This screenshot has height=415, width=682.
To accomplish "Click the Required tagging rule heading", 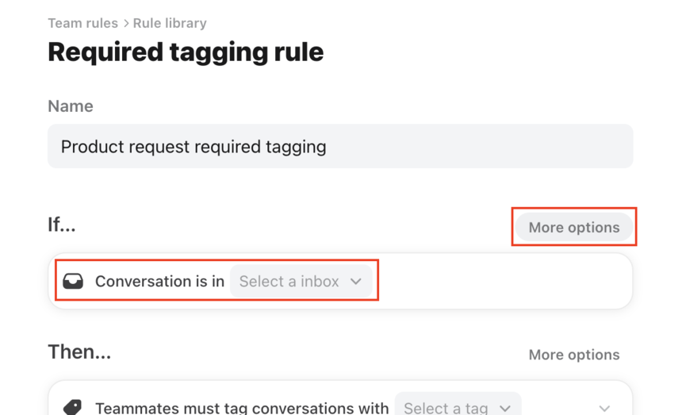I will click(186, 52).
